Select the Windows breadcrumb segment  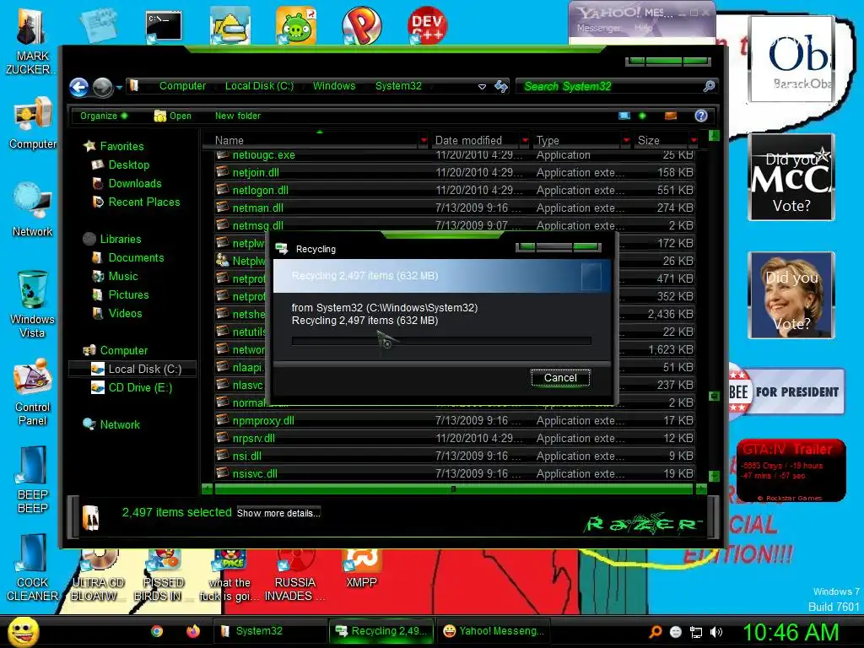coord(334,86)
